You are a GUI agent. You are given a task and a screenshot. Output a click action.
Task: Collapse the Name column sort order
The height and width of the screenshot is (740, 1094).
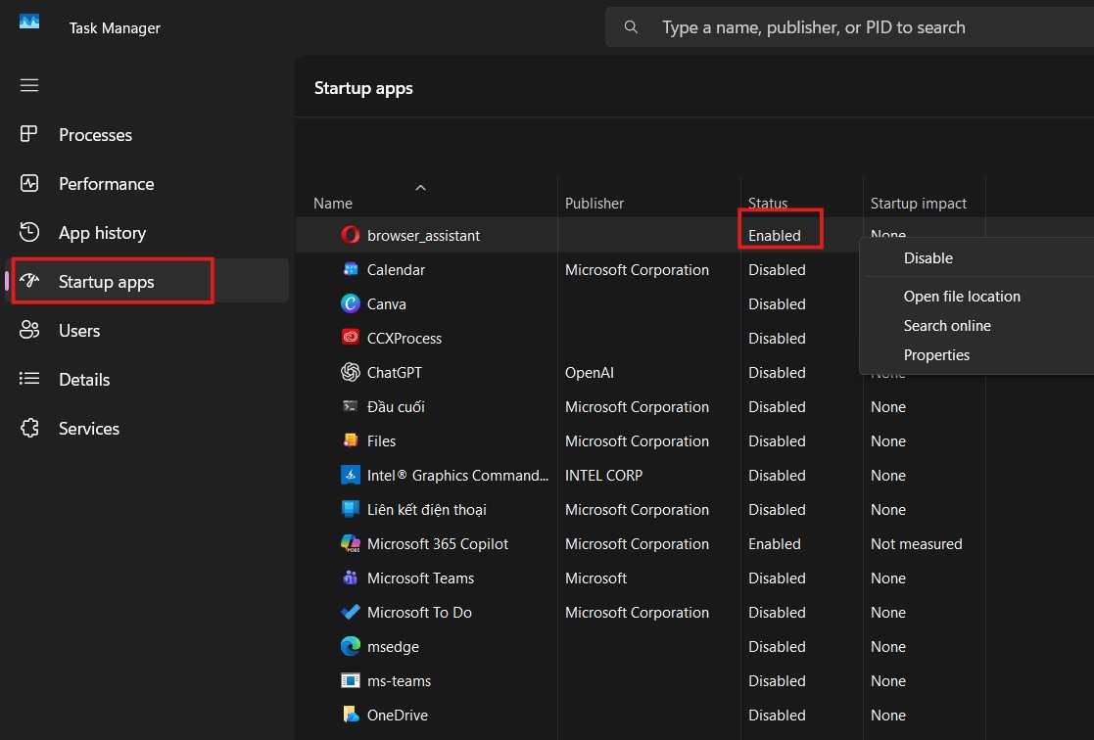420,187
